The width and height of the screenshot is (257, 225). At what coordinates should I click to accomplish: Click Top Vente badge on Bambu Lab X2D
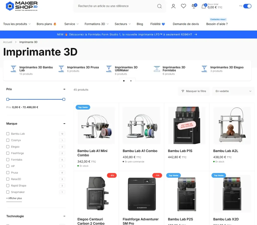(x=219, y=175)
